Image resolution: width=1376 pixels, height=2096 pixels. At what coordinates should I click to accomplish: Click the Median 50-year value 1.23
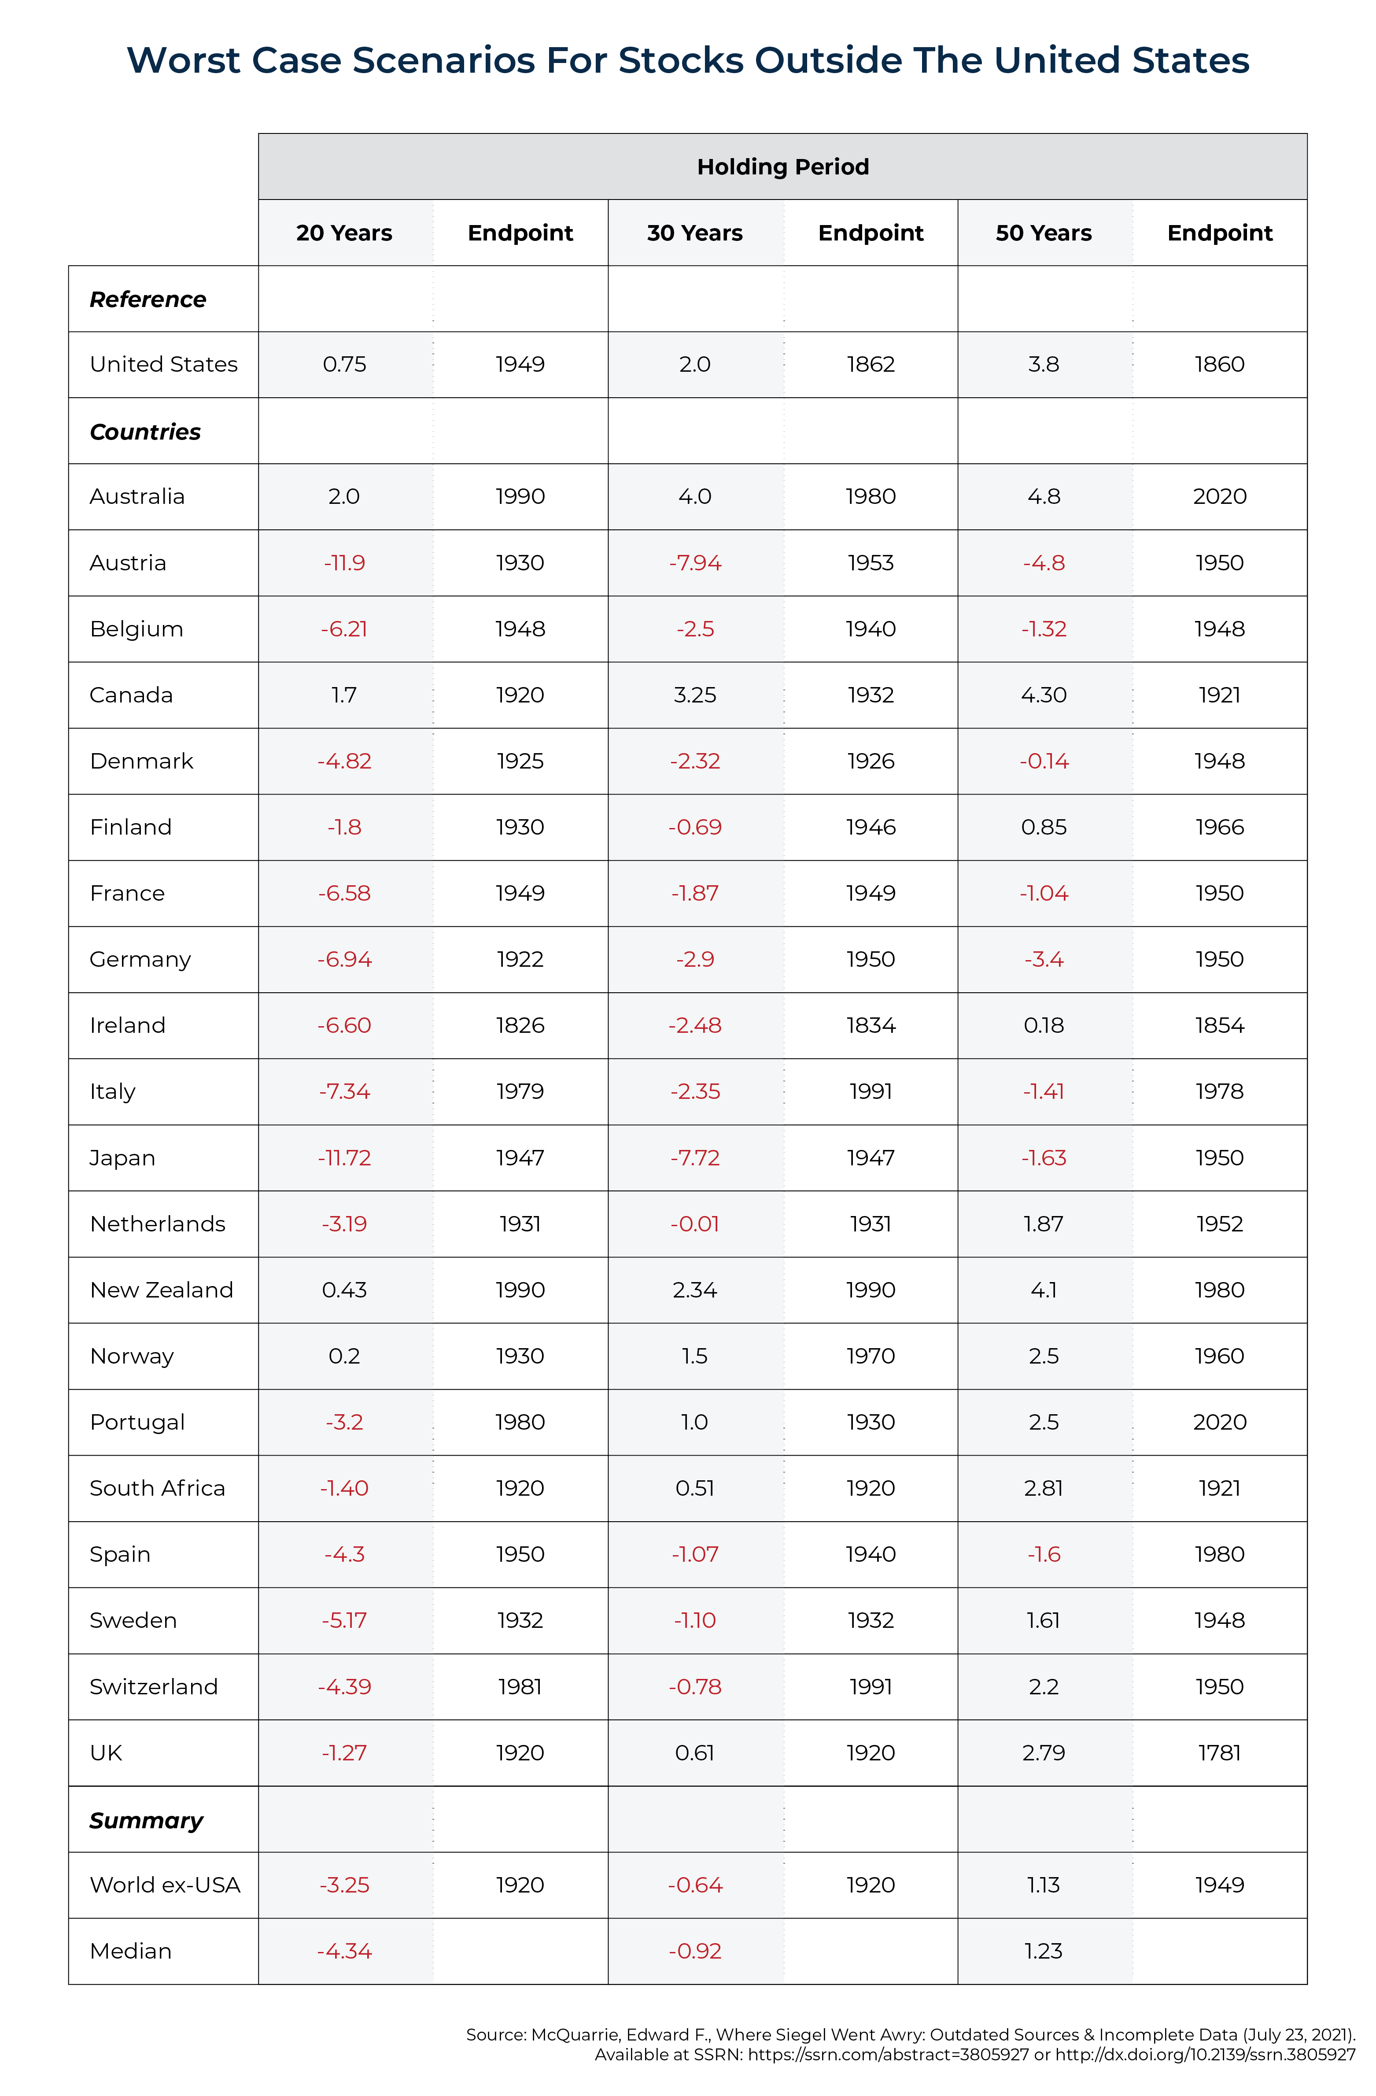pyautogui.click(x=1043, y=1951)
